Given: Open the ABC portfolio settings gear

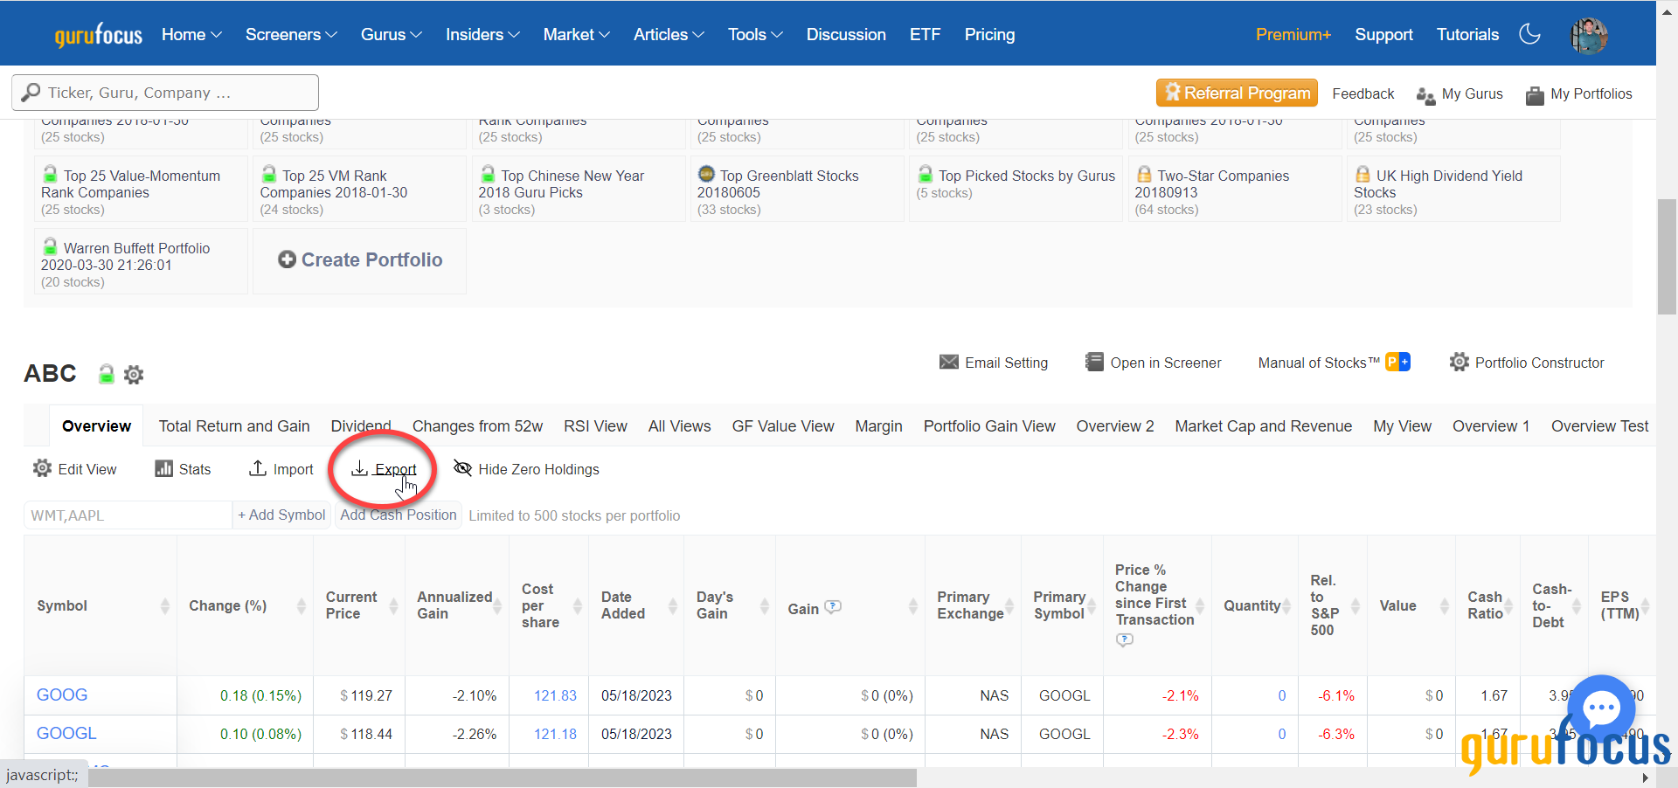Looking at the screenshot, I should (x=133, y=375).
